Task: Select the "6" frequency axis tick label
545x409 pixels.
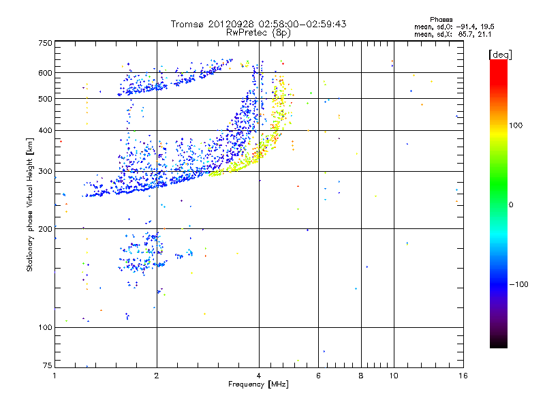Action: pos(318,376)
